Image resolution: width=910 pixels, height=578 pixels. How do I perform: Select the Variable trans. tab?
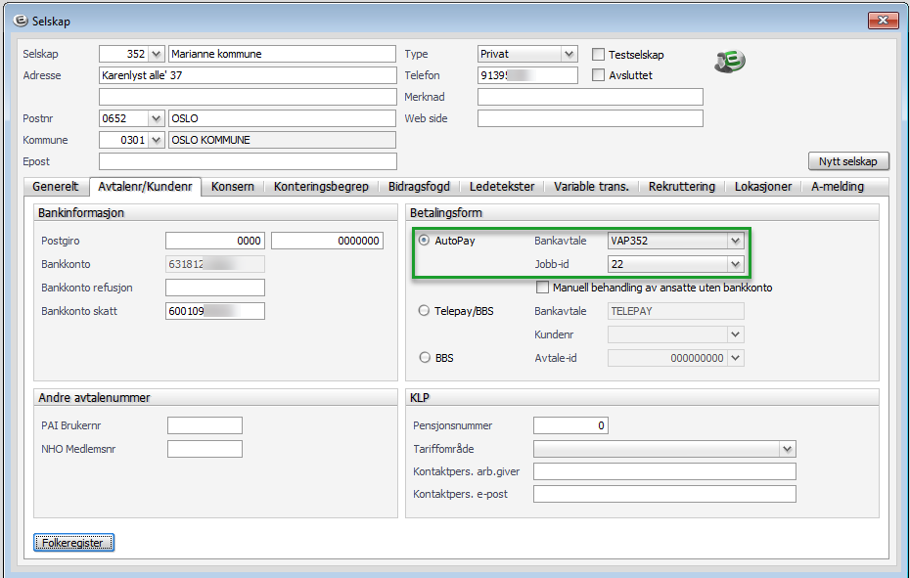(591, 186)
